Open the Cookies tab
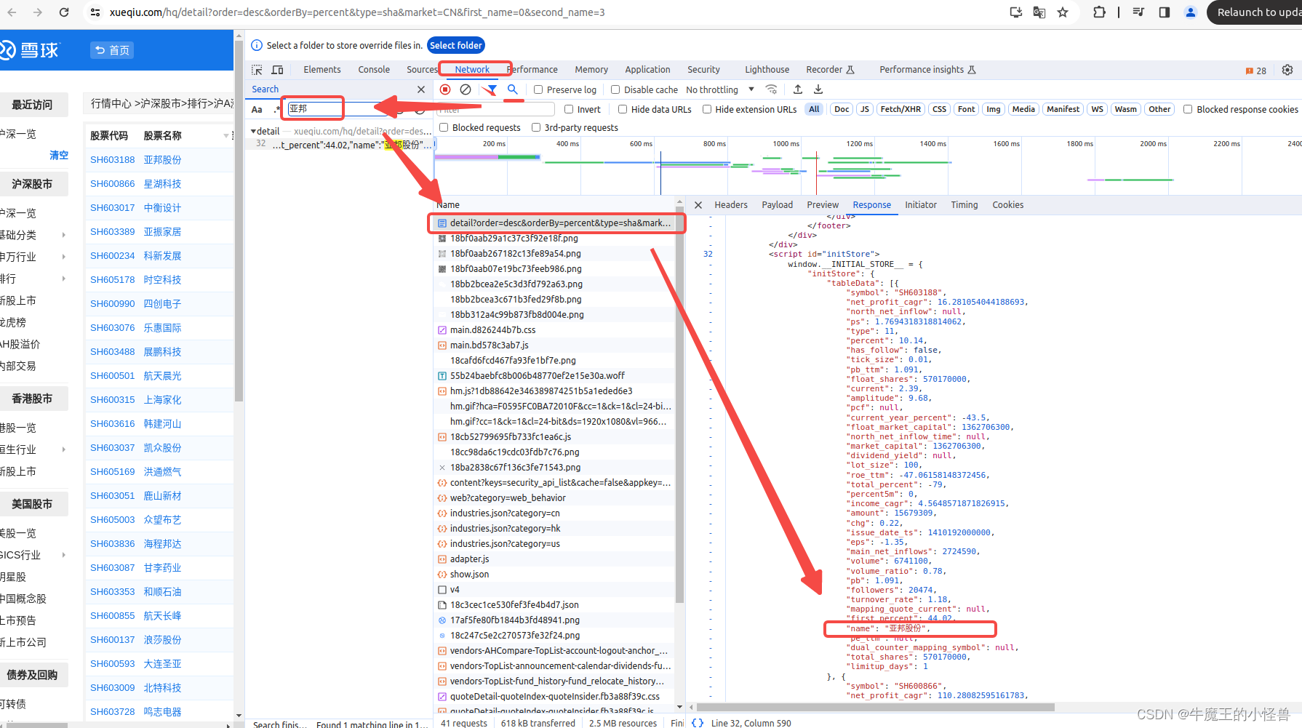This screenshot has width=1302, height=728. (1008, 205)
